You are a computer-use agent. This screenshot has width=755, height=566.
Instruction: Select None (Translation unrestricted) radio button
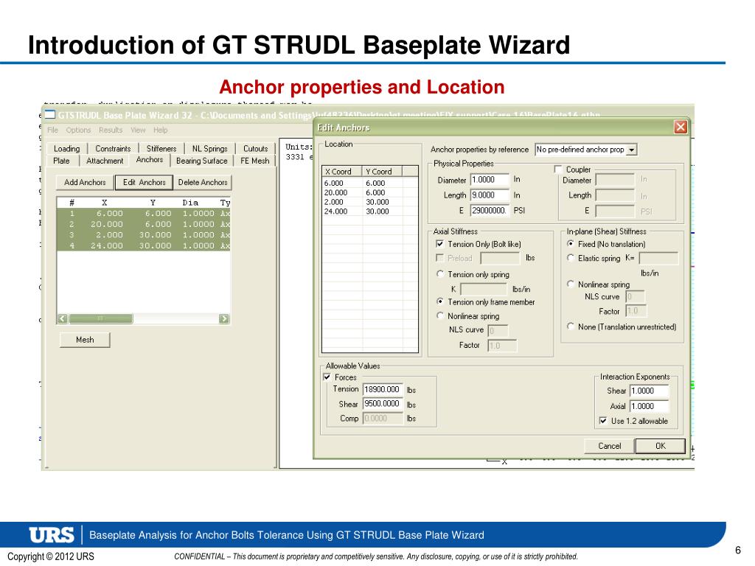[x=571, y=326]
